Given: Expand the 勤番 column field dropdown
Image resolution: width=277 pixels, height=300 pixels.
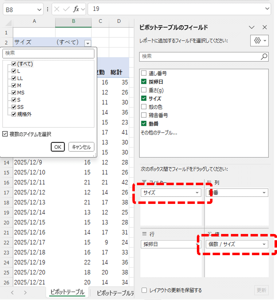Looking at the screenshot, I should (x=264, y=193).
